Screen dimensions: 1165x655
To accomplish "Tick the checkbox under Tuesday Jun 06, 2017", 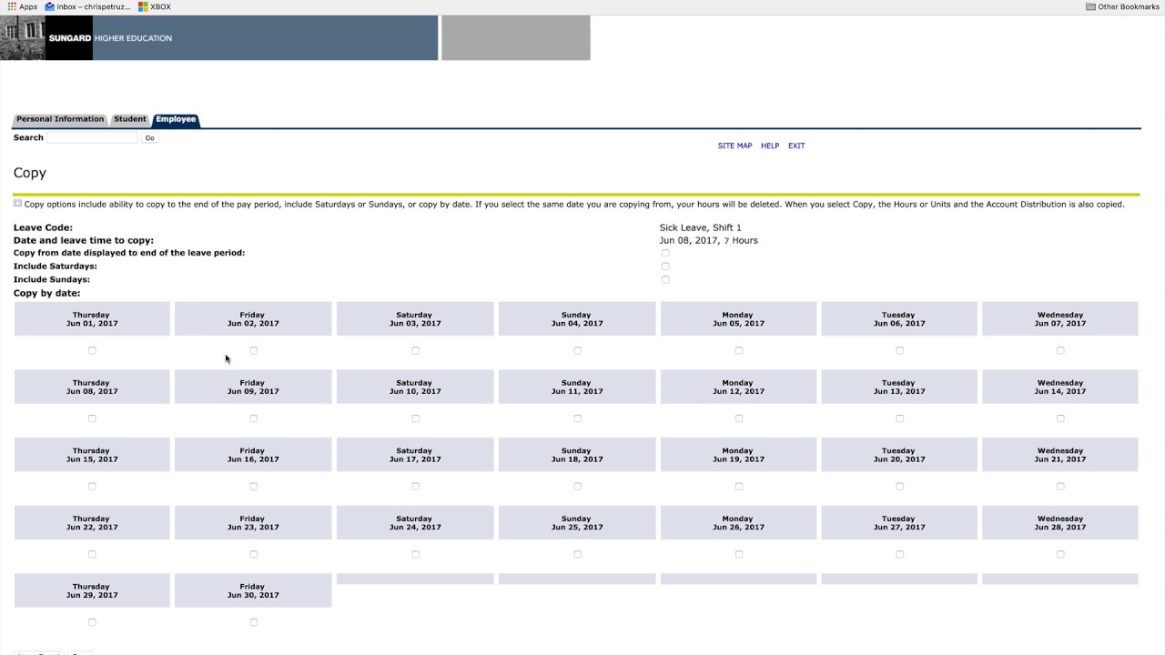I will (x=900, y=350).
